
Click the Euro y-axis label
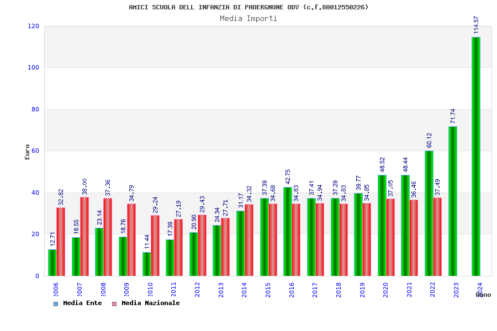tap(27, 152)
